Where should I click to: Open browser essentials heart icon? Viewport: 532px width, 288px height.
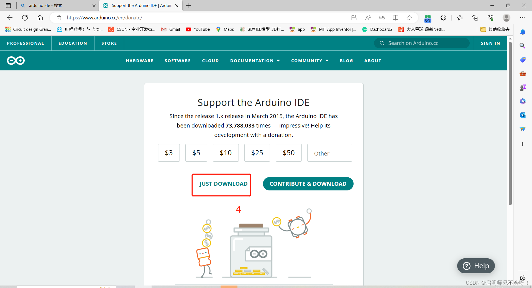[490, 18]
